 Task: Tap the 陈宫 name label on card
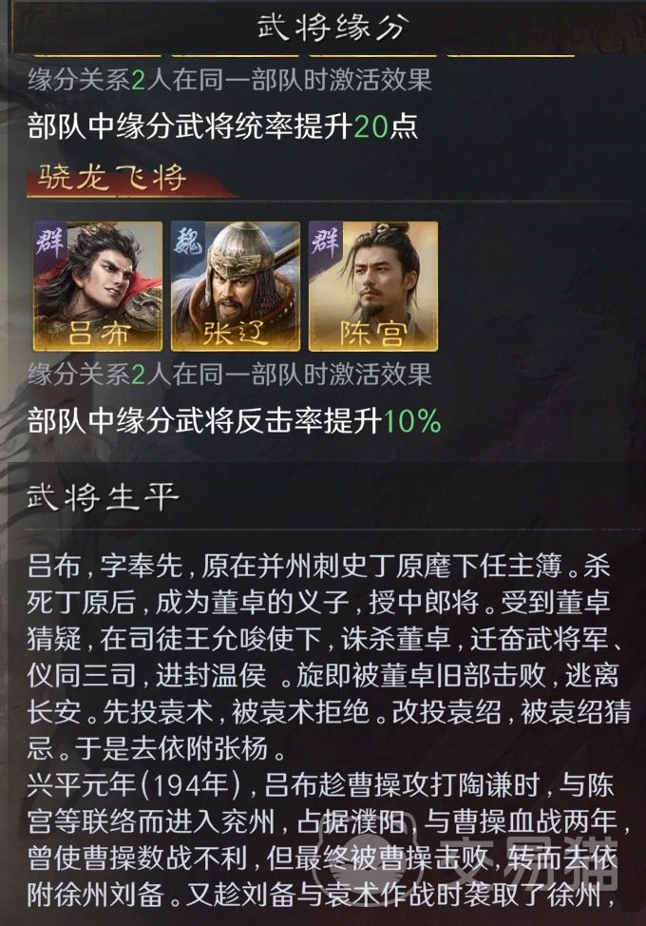(x=373, y=334)
